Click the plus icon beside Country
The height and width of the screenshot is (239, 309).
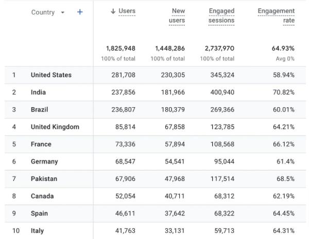[x=80, y=12]
